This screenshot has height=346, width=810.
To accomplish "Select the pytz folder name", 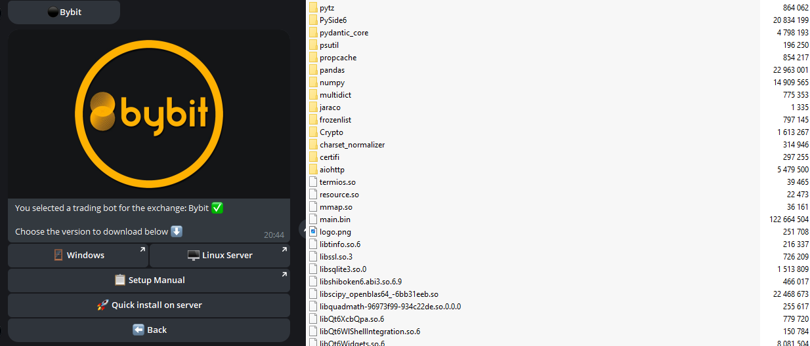I will [x=327, y=8].
